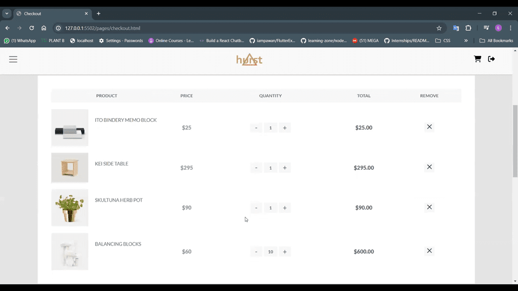Open the PLANT B bookmark
The image size is (518, 291).
click(x=53, y=40)
